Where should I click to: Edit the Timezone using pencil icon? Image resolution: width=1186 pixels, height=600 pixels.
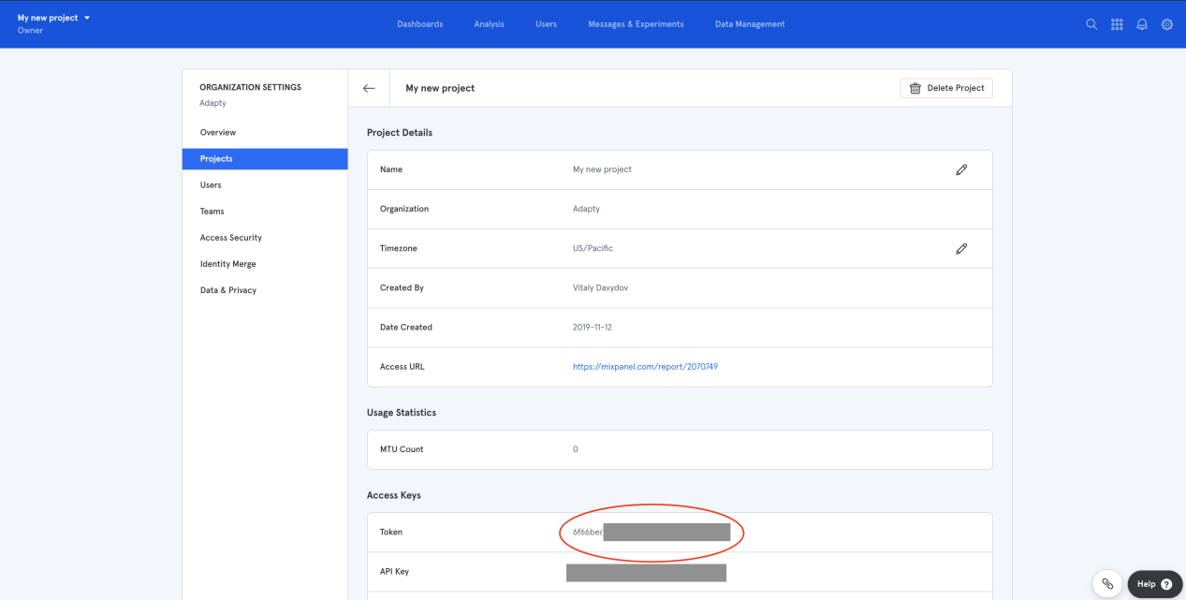coord(960,249)
